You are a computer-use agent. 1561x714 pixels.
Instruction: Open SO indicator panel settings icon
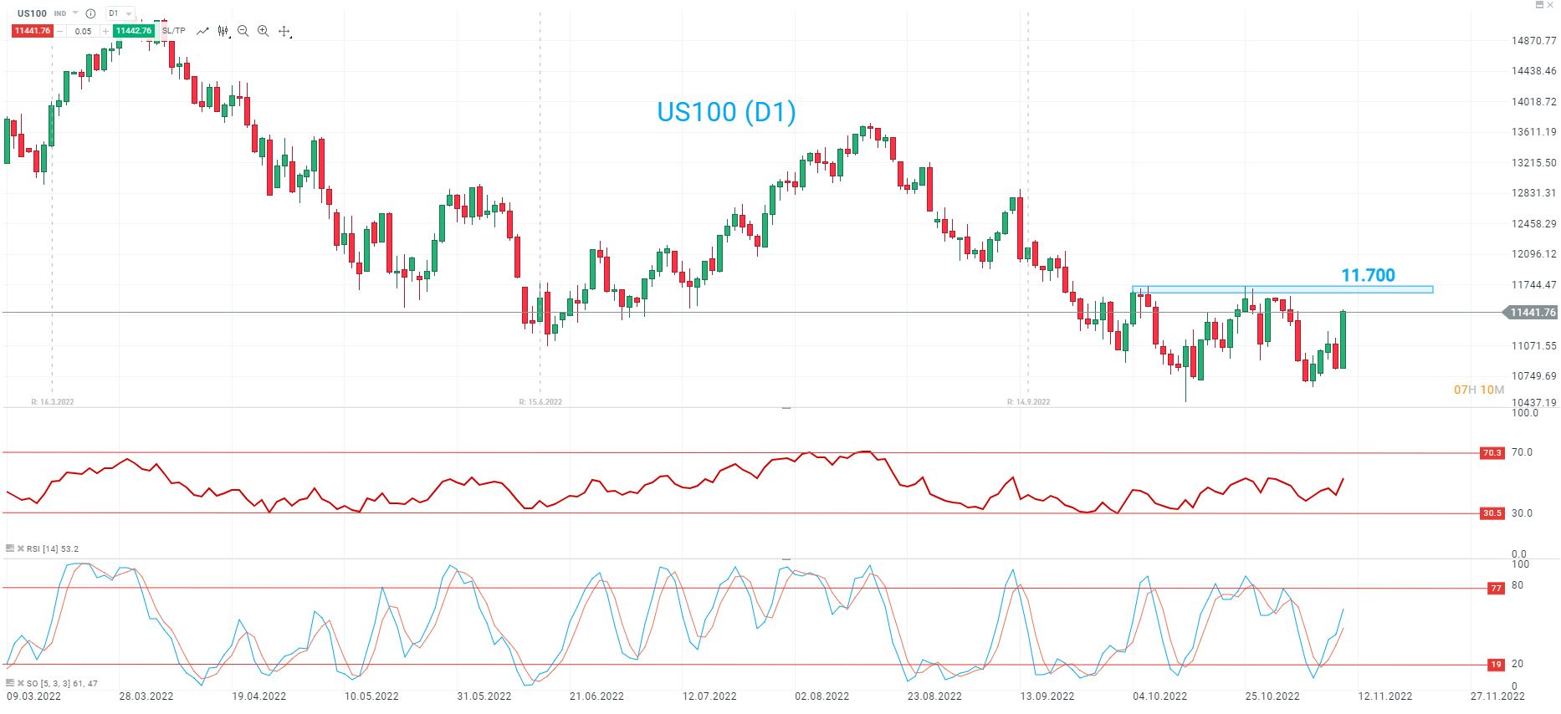coord(10,683)
